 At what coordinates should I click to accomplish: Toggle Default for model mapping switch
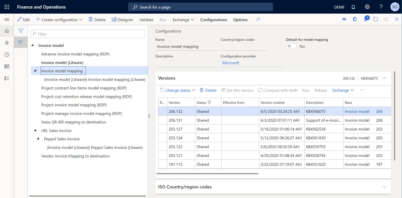291,46
